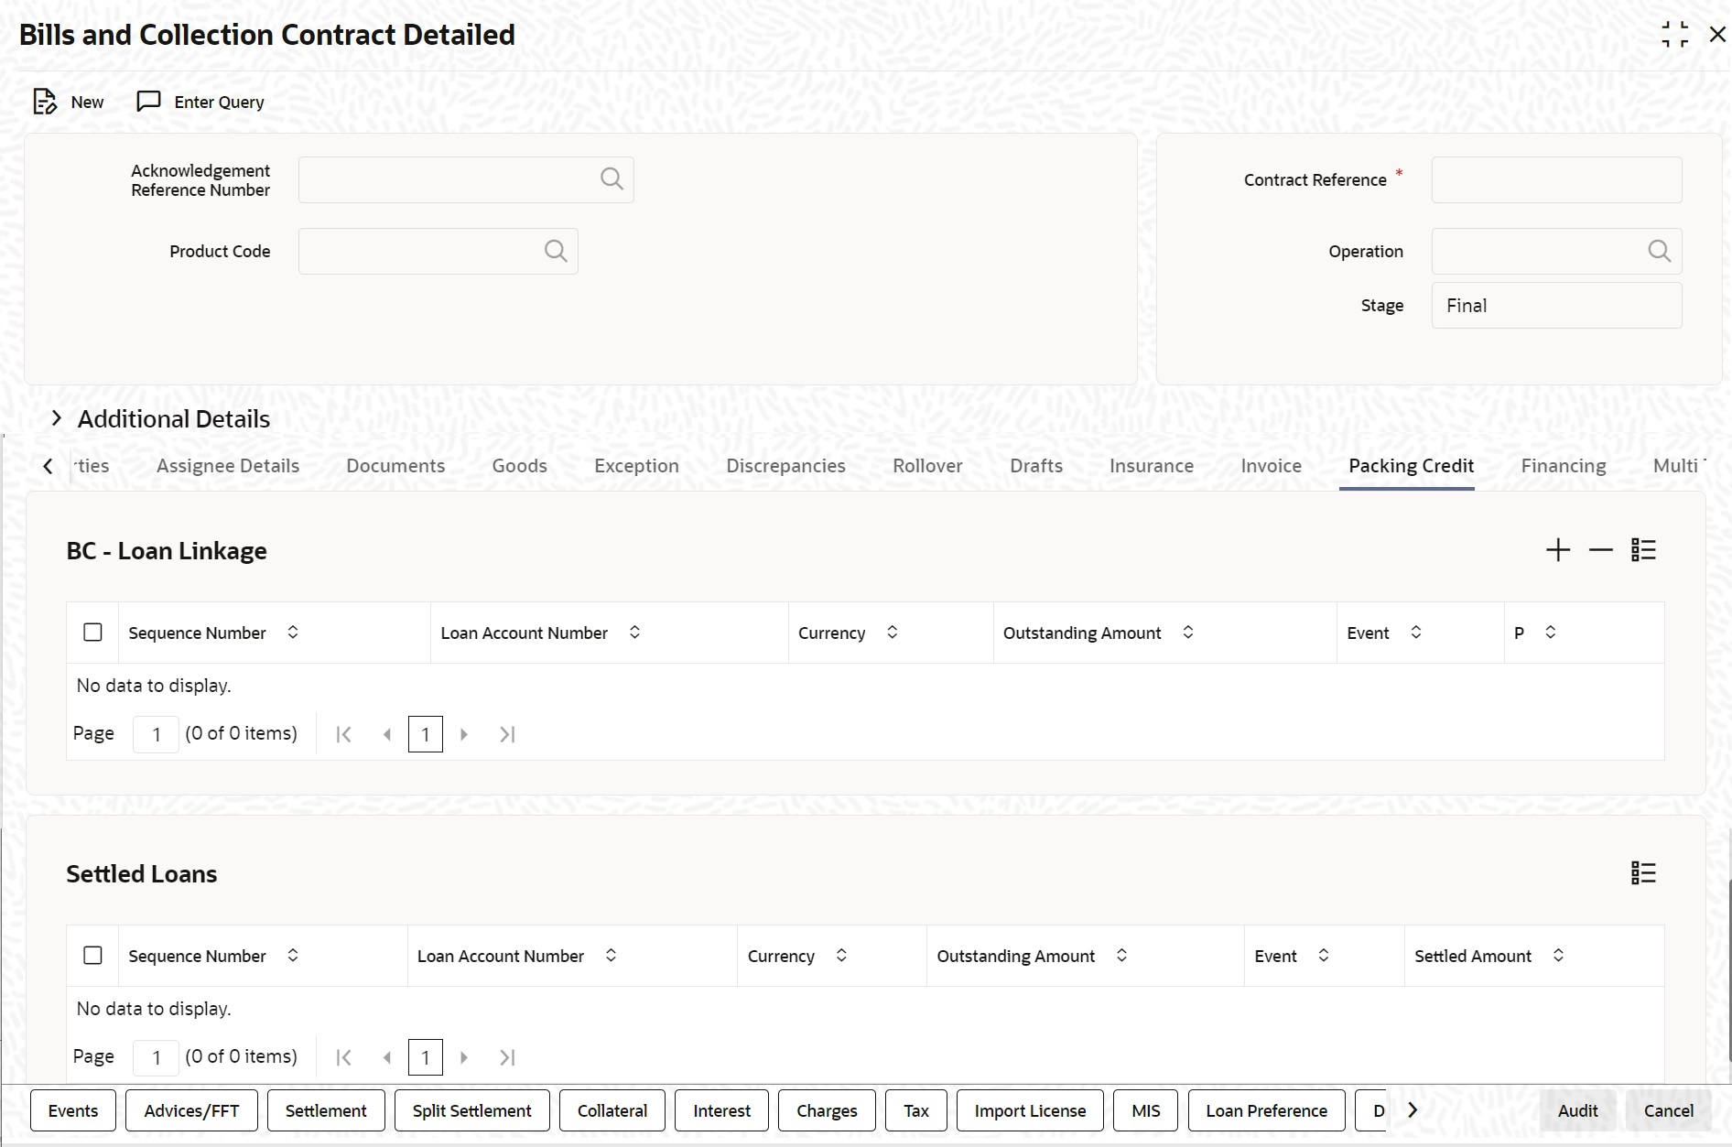Click the New document icon
The height and width of the screenshot is (1147, 1732).
(44, 102)
